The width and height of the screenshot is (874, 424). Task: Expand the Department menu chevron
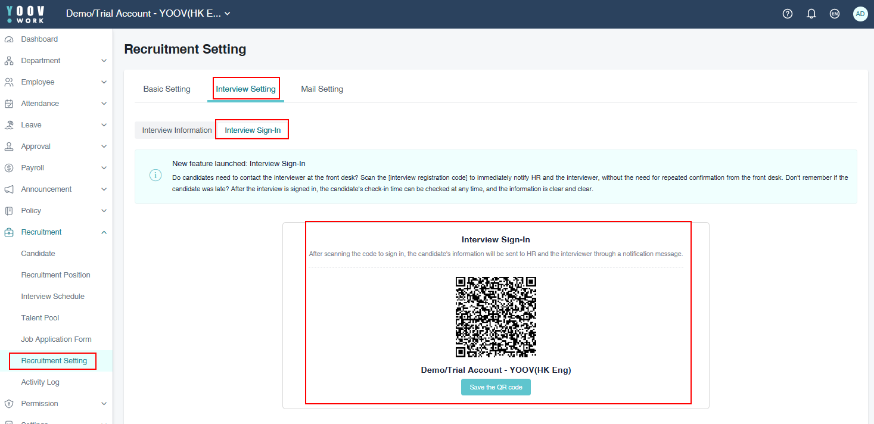[104, 61]
